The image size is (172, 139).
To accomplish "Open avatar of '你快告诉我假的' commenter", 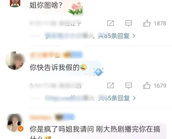I will click(x=15, y=60).
